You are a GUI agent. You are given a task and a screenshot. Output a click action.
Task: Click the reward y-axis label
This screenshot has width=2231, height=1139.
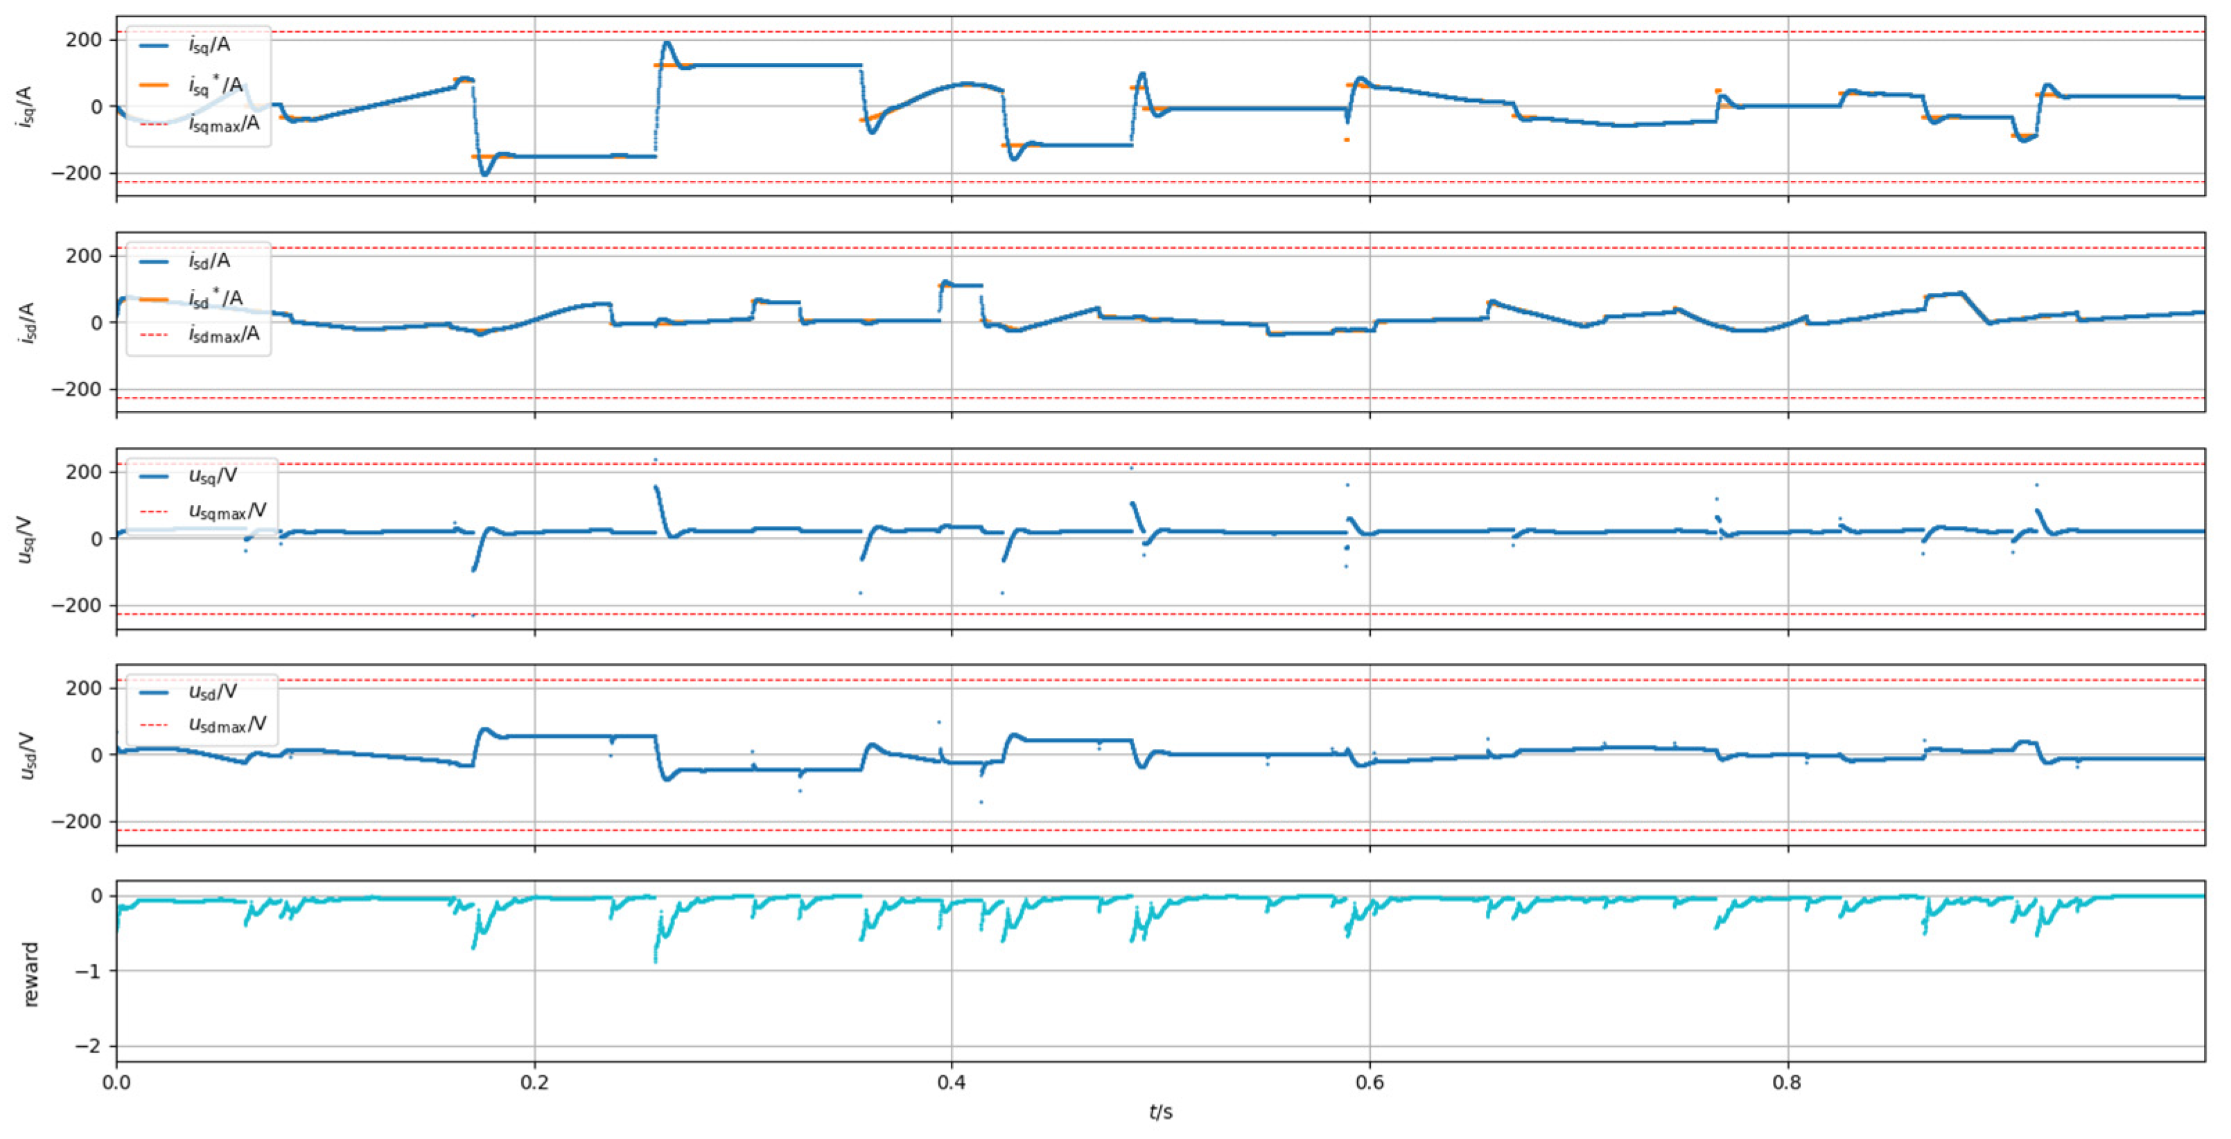pos(31,975)
